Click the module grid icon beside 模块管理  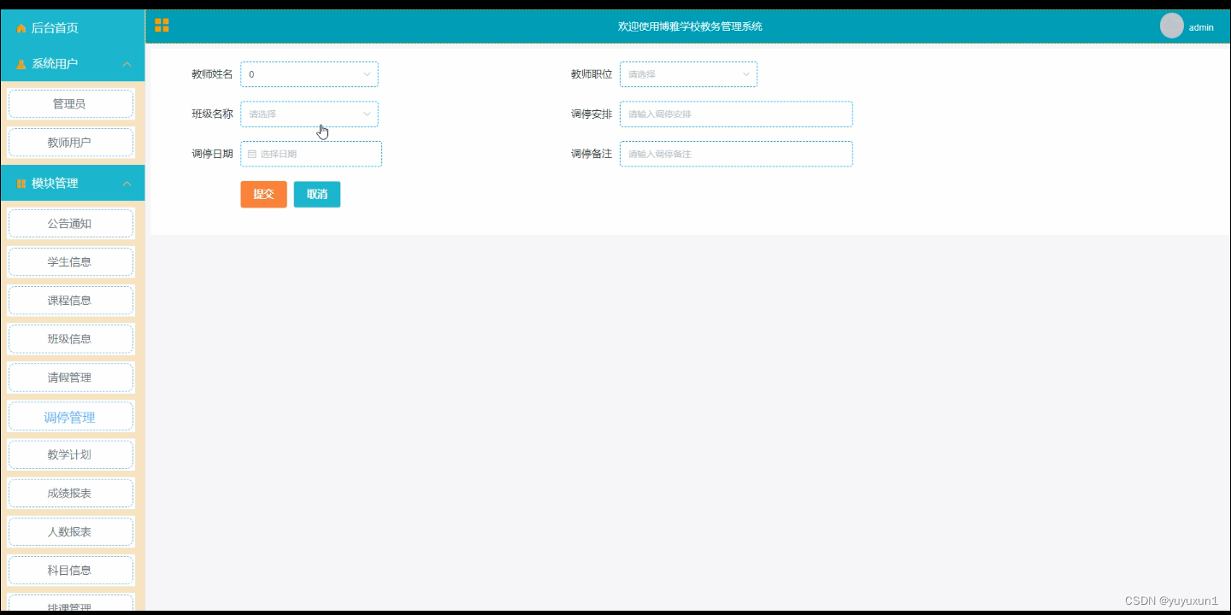21,184
